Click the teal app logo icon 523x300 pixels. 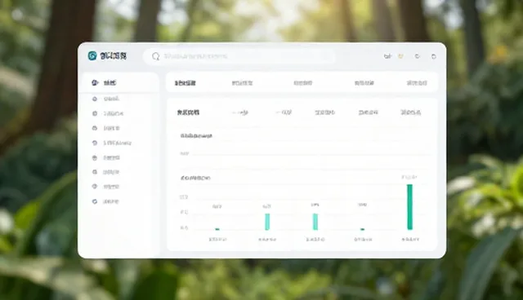pos(92,55)
